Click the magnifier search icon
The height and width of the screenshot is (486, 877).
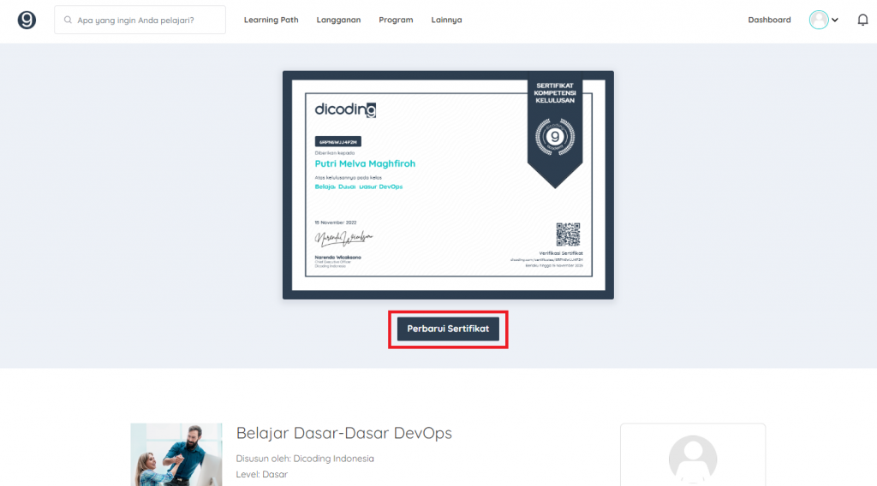coord(68,20)
